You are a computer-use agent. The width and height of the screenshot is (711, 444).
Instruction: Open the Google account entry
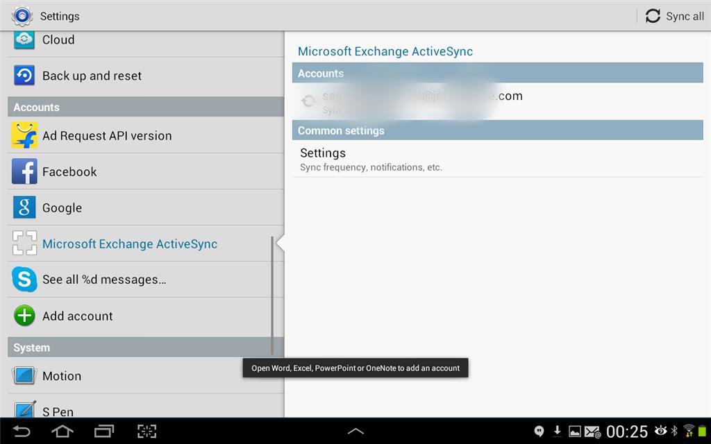(146, 207)
